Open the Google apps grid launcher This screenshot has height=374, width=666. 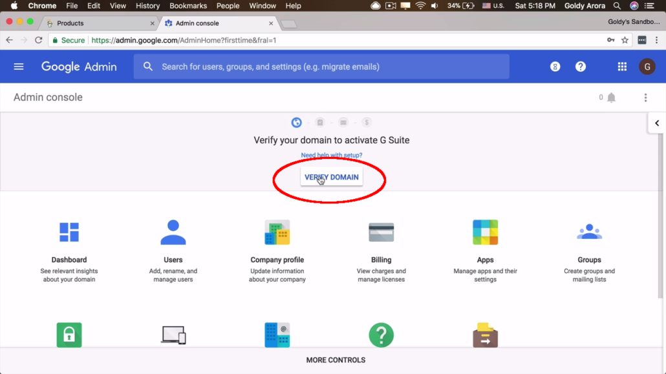[x=622, y=67]
